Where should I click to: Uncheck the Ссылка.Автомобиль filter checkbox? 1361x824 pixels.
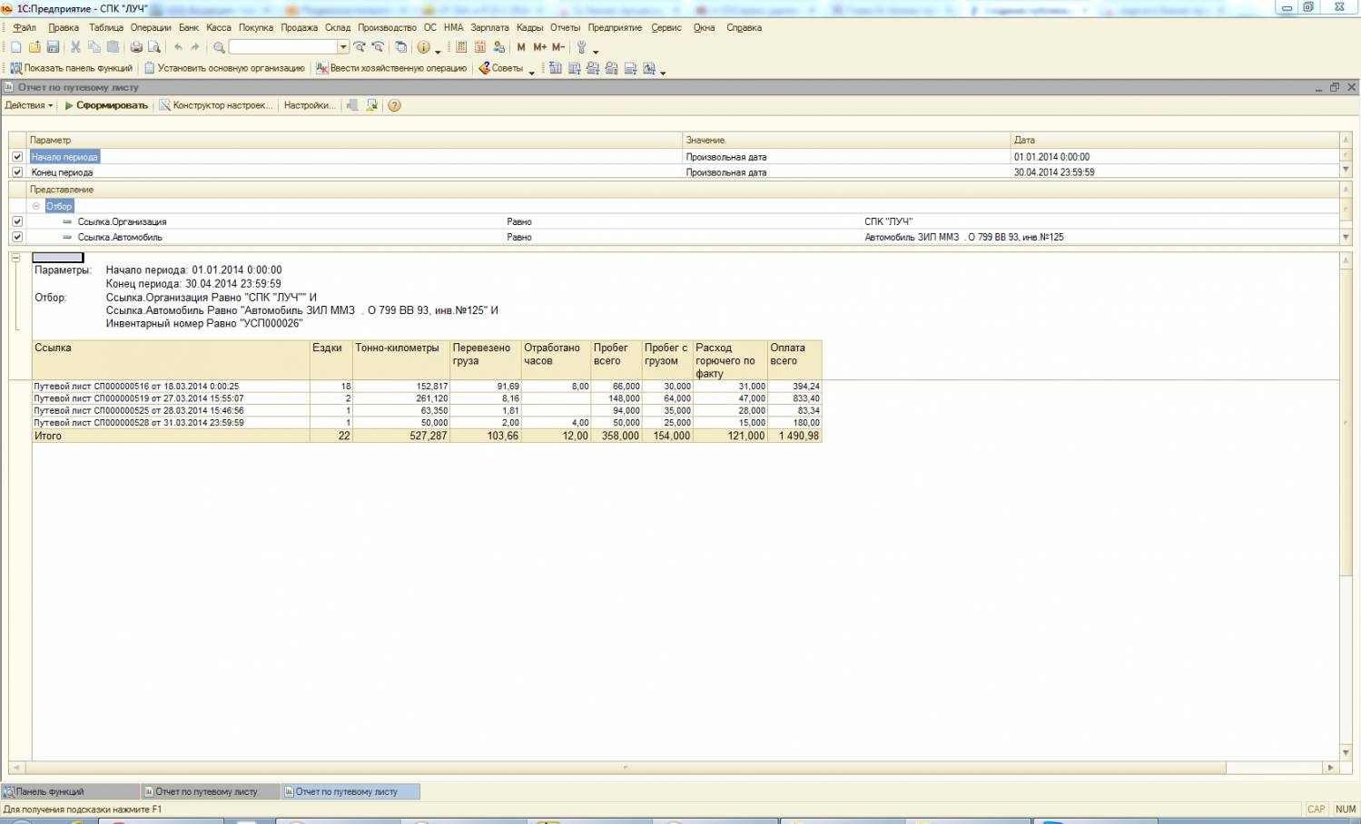pos(17,237)
